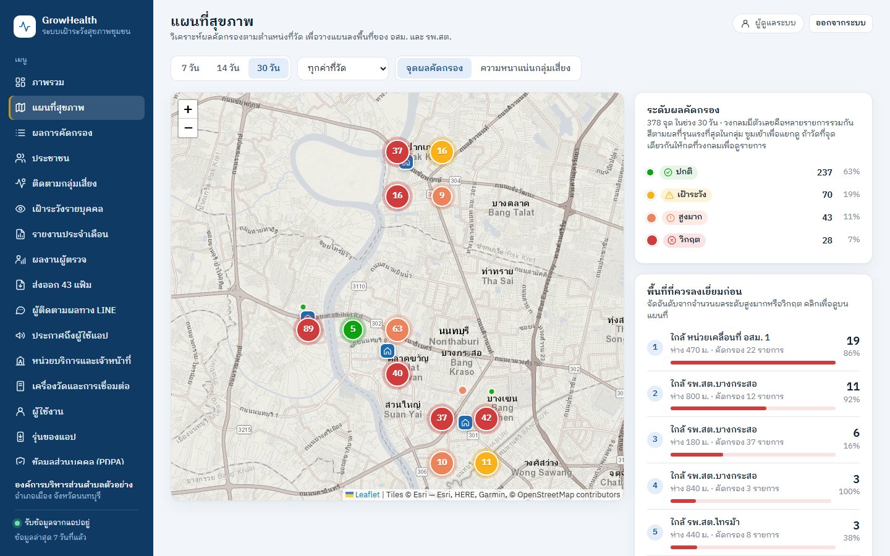Click the GrowHealth logo icon
This screenshot has height=556, width=890.
25,27
